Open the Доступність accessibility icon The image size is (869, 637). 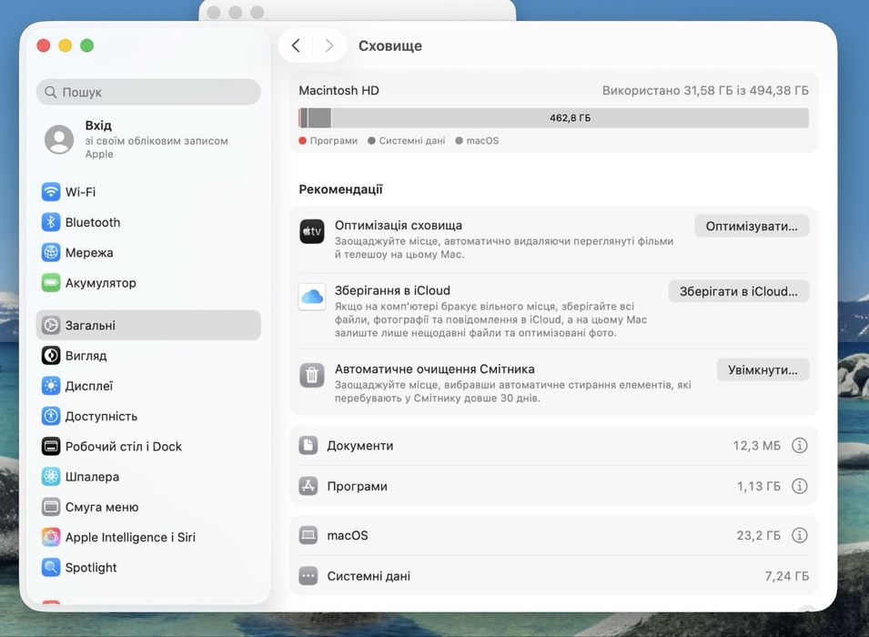pyautogui.click(x=51, y=416)
